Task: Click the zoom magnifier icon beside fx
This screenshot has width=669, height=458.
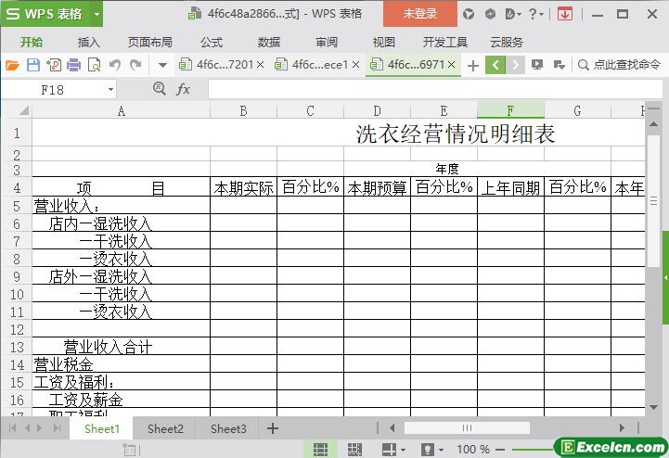Action: pos(160,89)
